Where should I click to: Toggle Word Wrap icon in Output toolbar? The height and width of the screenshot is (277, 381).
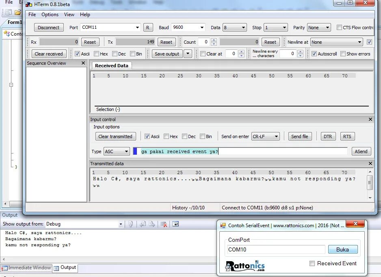coord(175,224)
